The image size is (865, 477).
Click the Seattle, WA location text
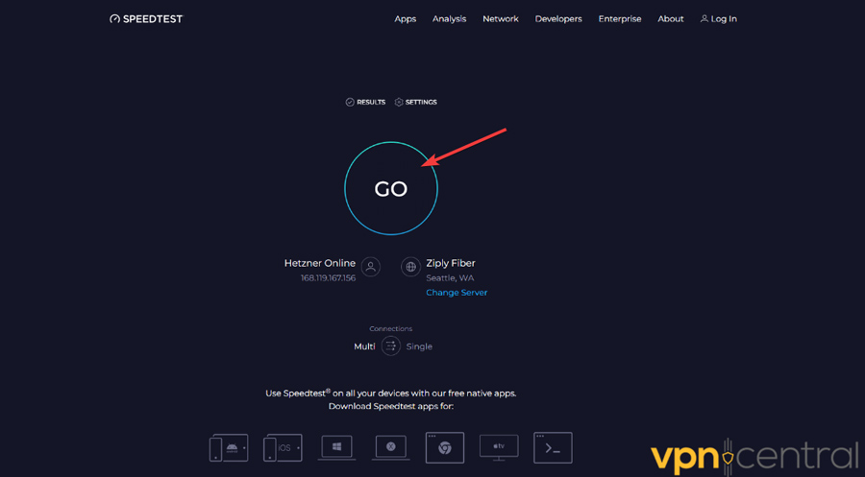point(450,278)
